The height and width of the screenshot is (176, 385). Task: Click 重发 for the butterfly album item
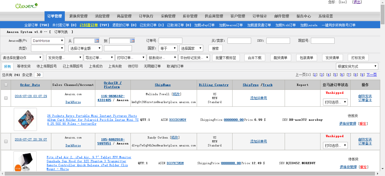tap(363, 124)
